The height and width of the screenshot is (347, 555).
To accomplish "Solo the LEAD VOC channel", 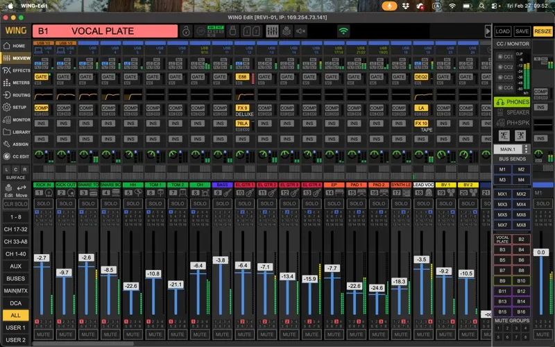I will [423, 203].
